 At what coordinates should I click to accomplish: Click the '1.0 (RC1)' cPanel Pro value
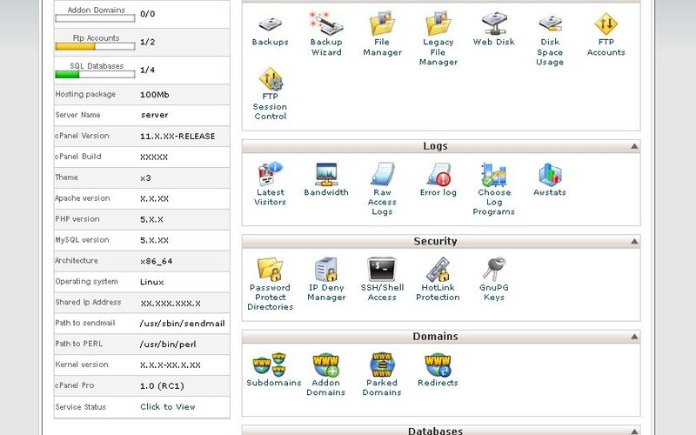tap(162, 385)
